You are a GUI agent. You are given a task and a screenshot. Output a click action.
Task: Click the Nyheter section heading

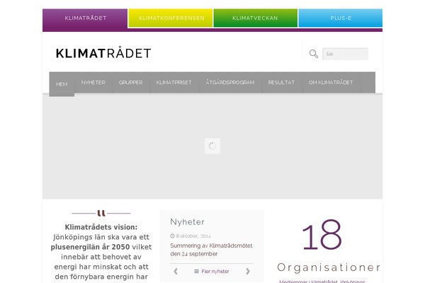coord(187,221)
